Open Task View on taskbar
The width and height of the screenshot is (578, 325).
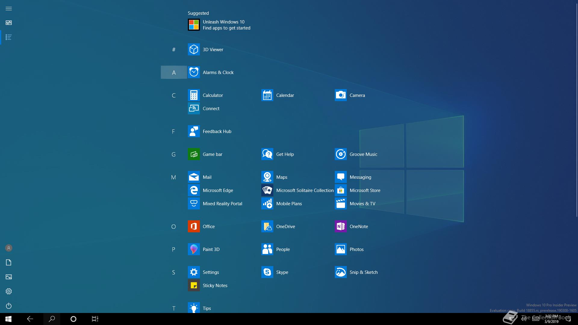[95, 319]
